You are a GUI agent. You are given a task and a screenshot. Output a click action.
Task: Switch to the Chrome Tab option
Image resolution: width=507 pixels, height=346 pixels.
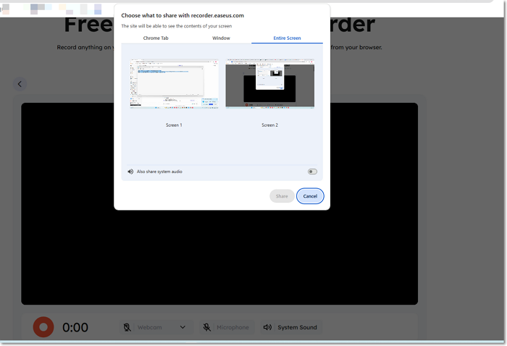click(156, 38)
